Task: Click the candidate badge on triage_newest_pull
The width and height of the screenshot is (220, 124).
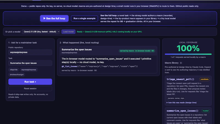Action: tap(204, 79)
